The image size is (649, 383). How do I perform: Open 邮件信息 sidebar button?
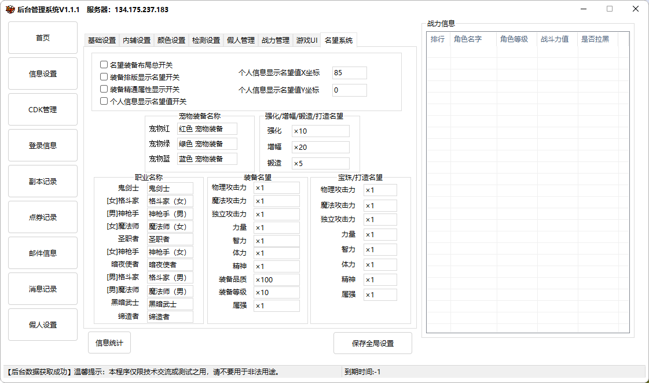click(x=43, y=253)
